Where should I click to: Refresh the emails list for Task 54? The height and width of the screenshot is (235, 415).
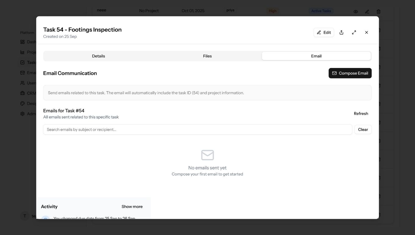click(361, 113)
